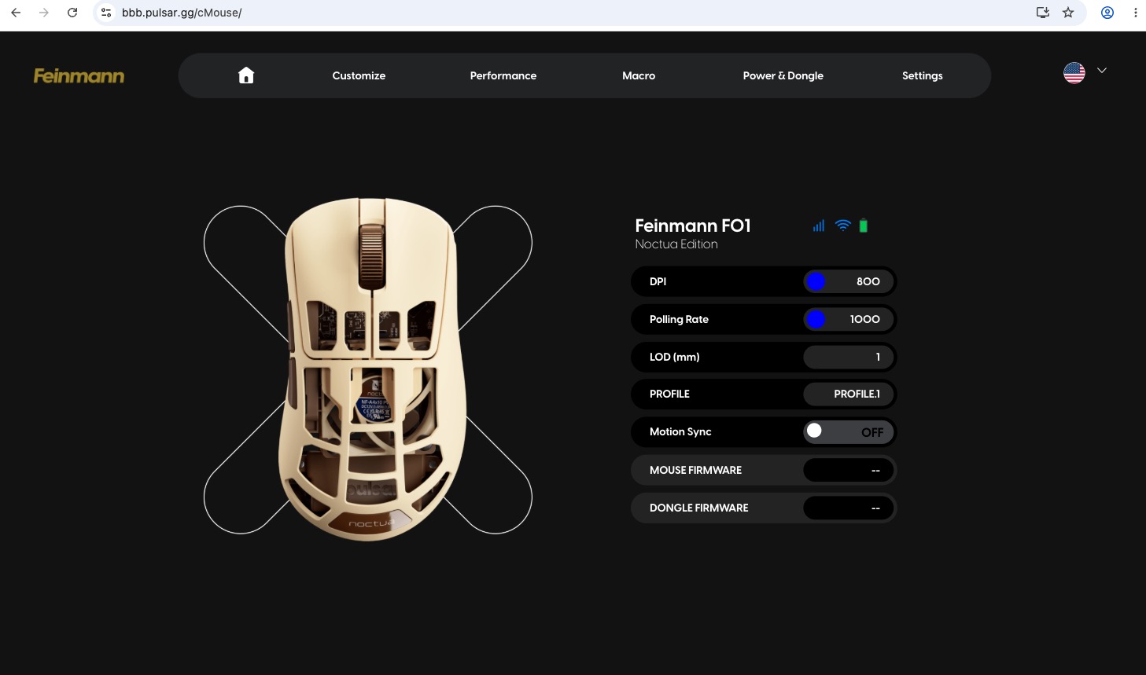Click the Noctua Edition subtitle

676,244
